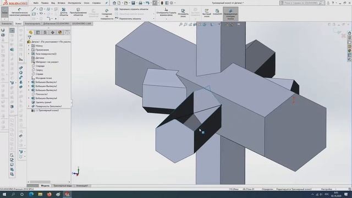Switch to the Анализировать ribbon tab
352x198 pixels.
(x=32, y=24)
